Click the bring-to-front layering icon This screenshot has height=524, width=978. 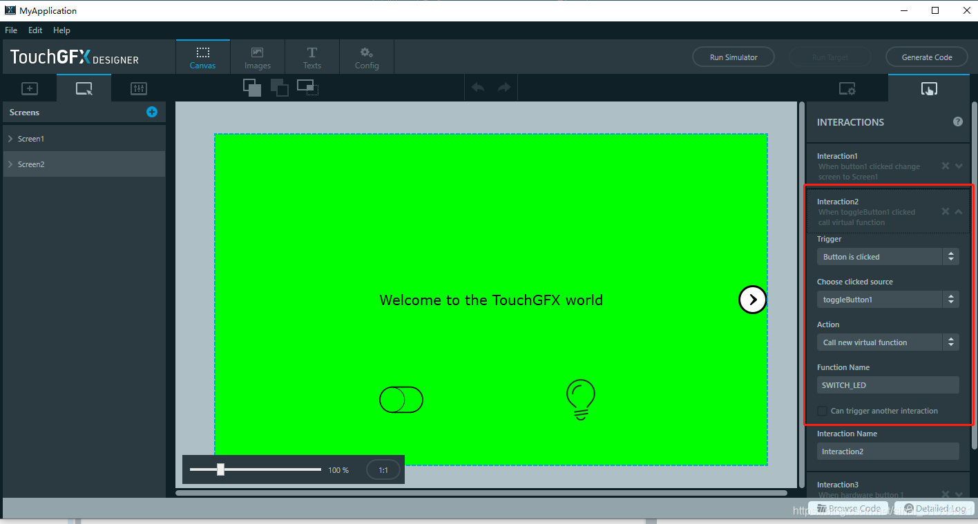[252, 87]
